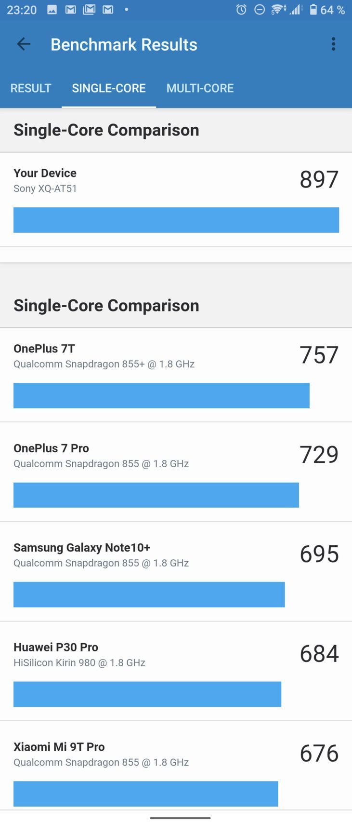
Task: Tap the back arrow icon
Action: (24, 44)
